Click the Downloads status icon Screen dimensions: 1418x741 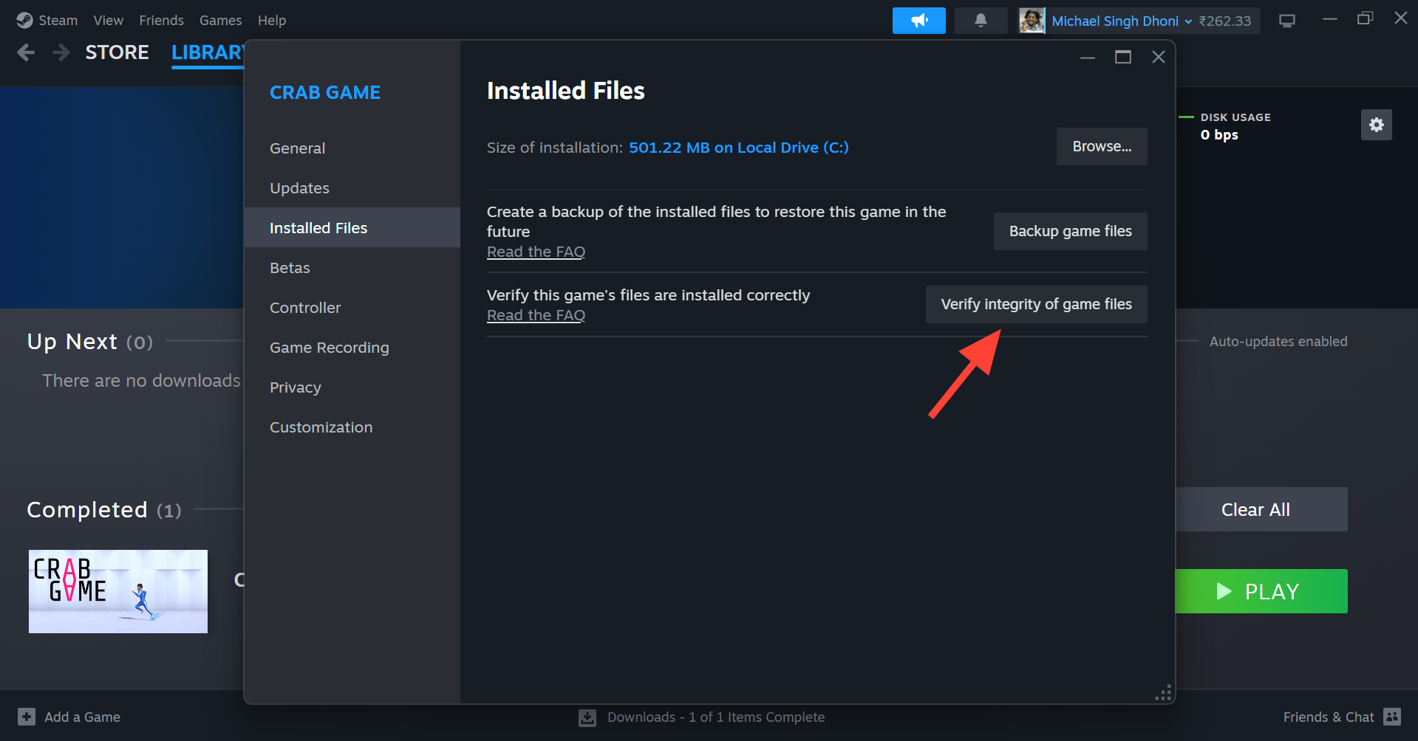(x=587, y=717)
